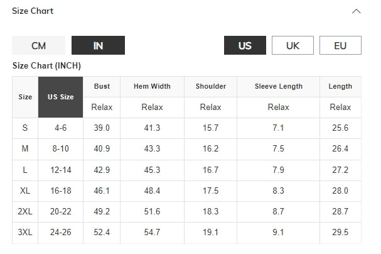Click the Sleeve Length column header
The image size is (381, 254).
tap(278, 87)
